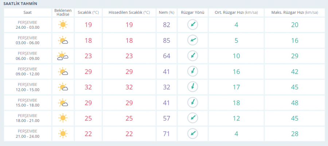328x146 pixels.
Task: Click the cloudy sun icon for 06.00 - 09.00
Action: (x=63, y=56)
